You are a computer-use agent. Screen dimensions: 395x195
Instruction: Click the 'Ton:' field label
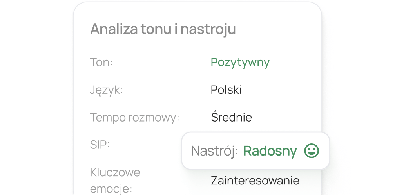click(x=101, y=63)
